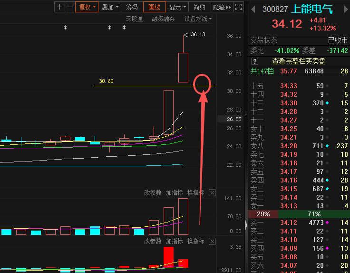Click 共147档 label
Image resolution: width=350 pixels, height=273 pixels.
coord(262,71)
